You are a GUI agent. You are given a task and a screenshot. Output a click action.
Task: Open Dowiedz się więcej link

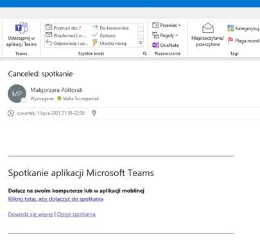point(30,214)
